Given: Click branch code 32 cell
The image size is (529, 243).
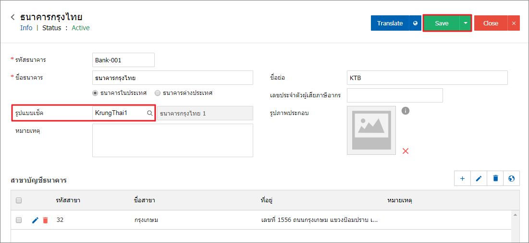Looking at the screenshot, I should point(60,220).
